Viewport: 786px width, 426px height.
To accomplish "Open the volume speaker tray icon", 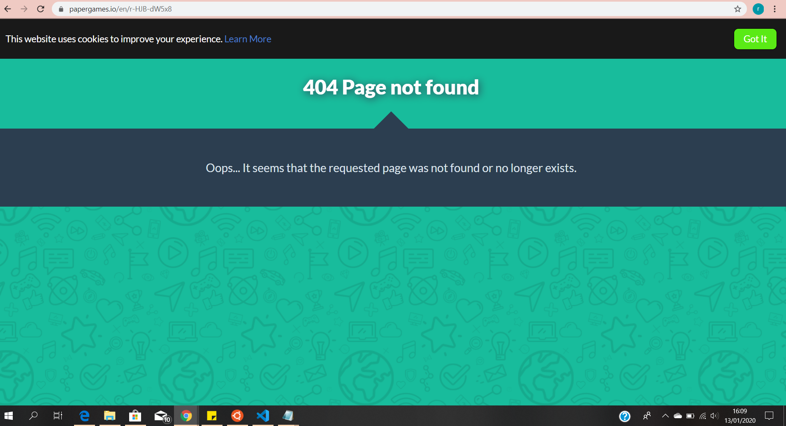I will [x=714, y=416].
